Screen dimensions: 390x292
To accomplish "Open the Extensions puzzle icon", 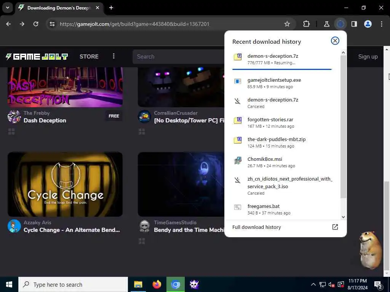I will 307,24.
